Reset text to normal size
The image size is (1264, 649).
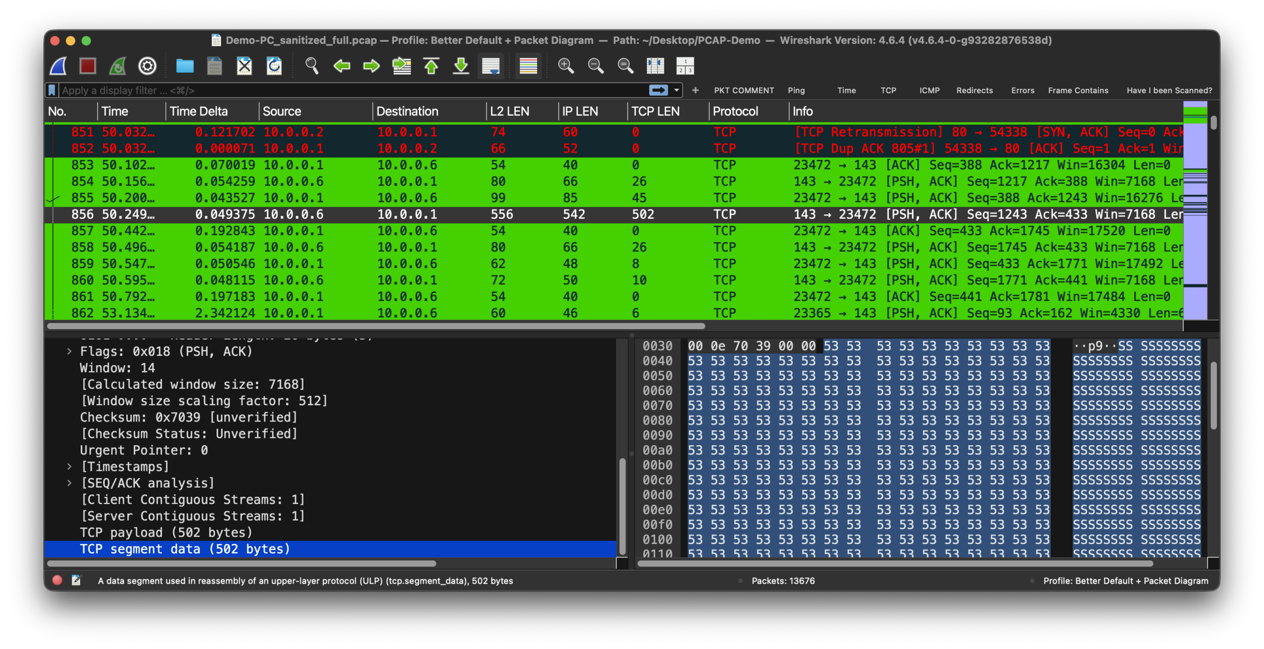pyautogui.click(x=626, y=66)
